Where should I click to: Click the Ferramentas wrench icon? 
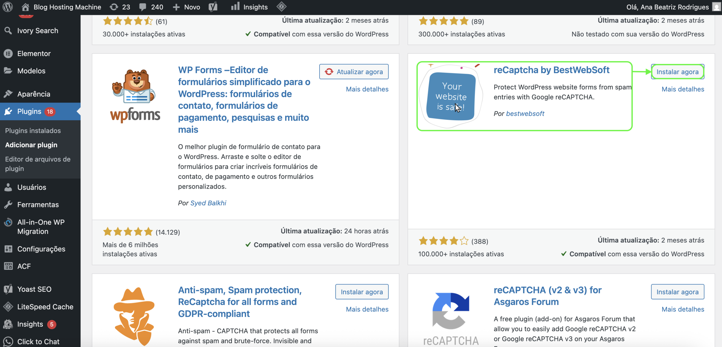point(8,204)
